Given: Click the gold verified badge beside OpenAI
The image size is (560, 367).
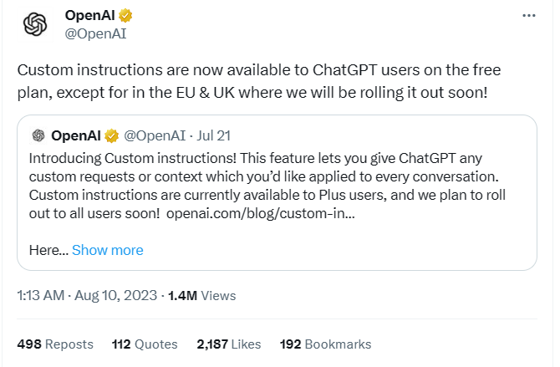Looking at the screenshot, I should click(x=126, y=16).
